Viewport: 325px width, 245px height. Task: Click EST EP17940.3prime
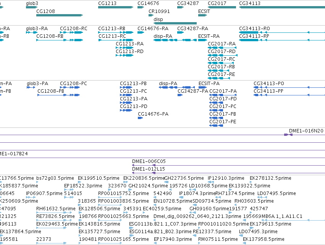coord(173,239)
